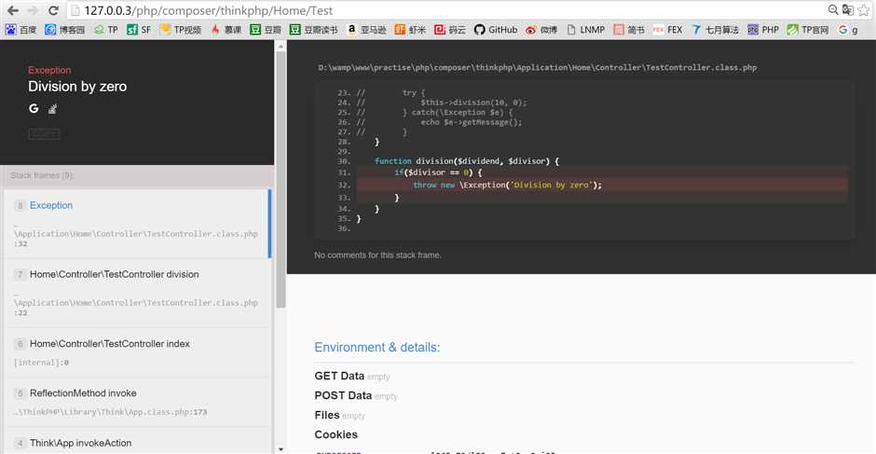Search the exception on Google via G icon
The width and height of the screenshot is (876, 454).
[x=34, y=108]
